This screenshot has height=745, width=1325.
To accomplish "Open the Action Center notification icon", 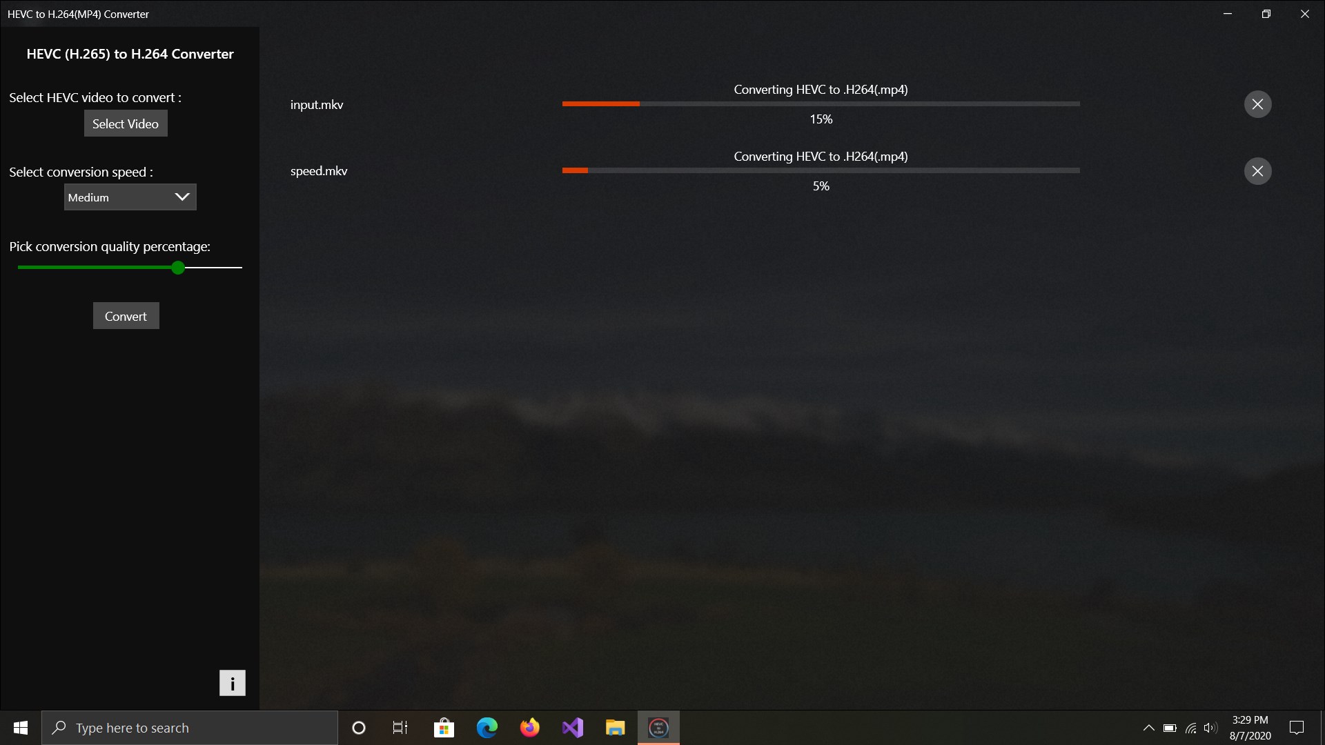I will click(1297, 728).
